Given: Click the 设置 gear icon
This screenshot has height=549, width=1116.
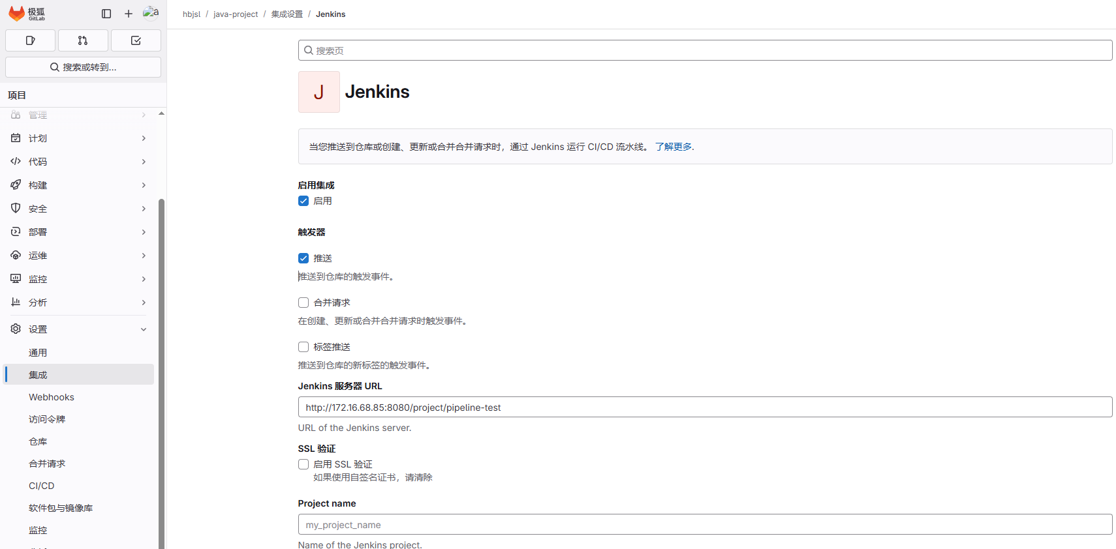Looking at the screenshot, I should click(x=16, y=329).
